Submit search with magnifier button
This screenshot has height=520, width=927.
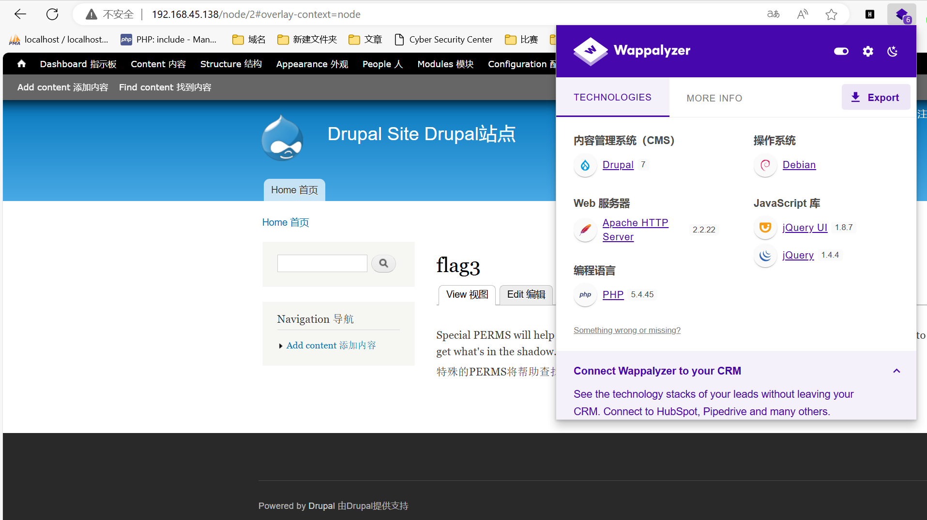click(383, 263)
